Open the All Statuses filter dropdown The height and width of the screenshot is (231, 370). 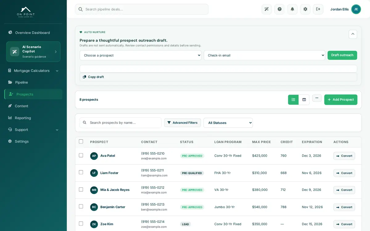click(228, 123)
